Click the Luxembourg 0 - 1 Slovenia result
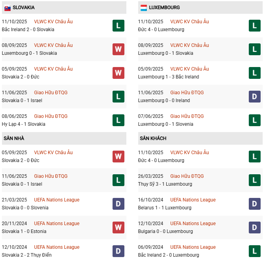The image size is (263, 261). [165, 124]
